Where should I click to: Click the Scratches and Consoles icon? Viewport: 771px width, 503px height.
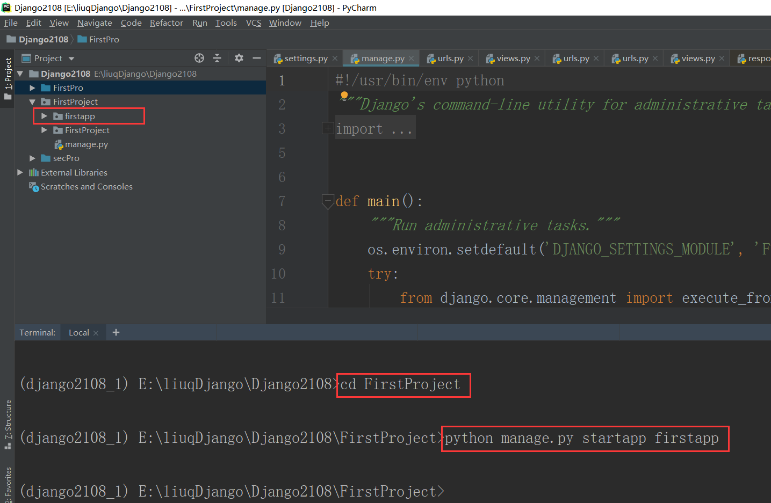point(33,186)
